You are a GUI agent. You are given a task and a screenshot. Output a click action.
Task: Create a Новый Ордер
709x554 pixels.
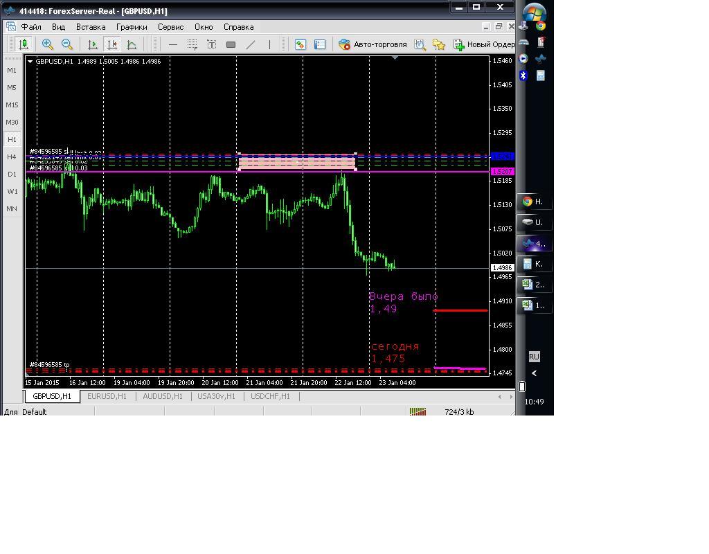484,44
